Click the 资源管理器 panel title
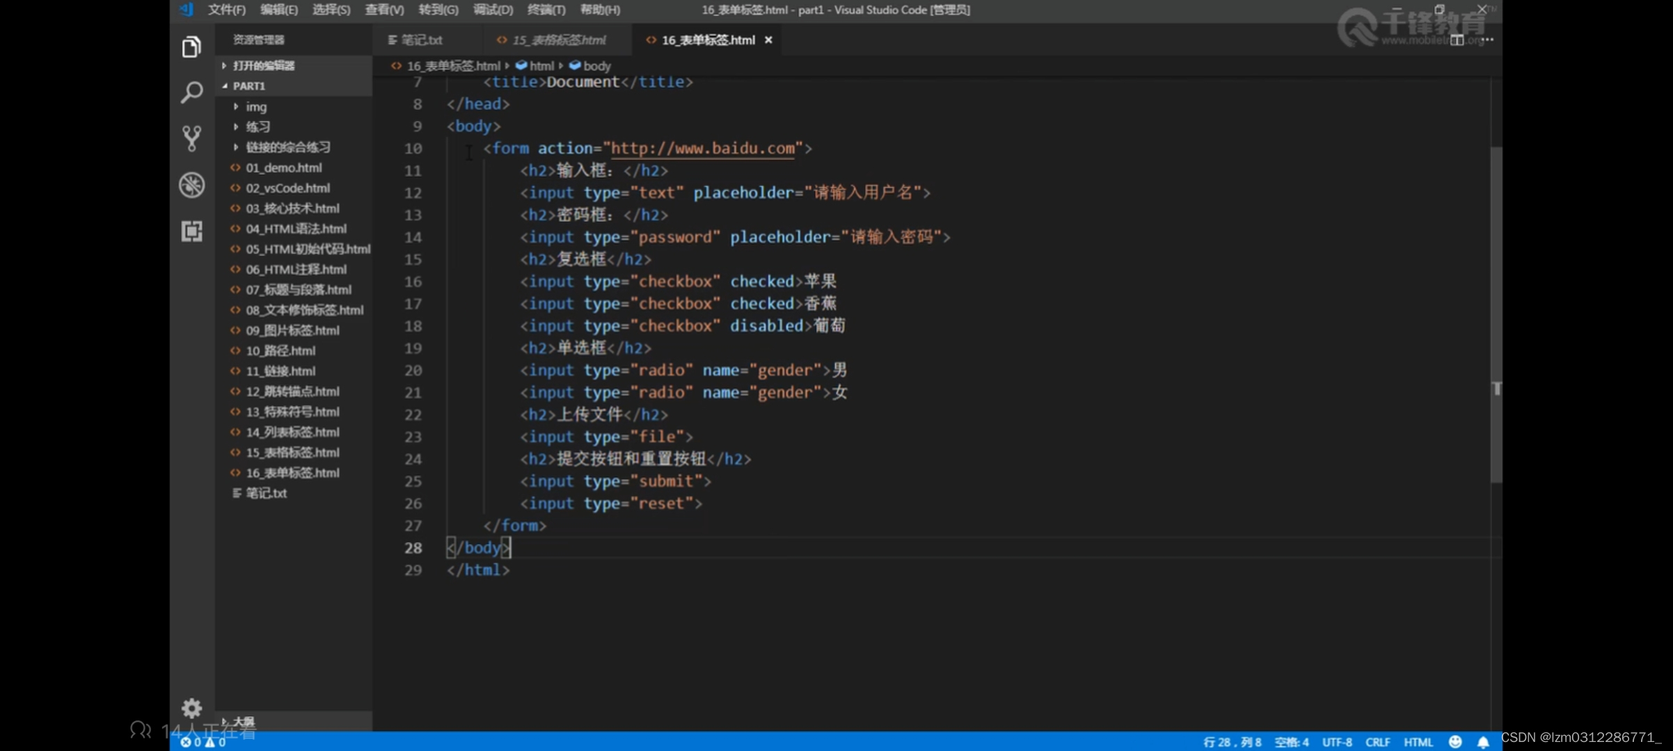The image size is (1673, 751). (x=258, y=40)
